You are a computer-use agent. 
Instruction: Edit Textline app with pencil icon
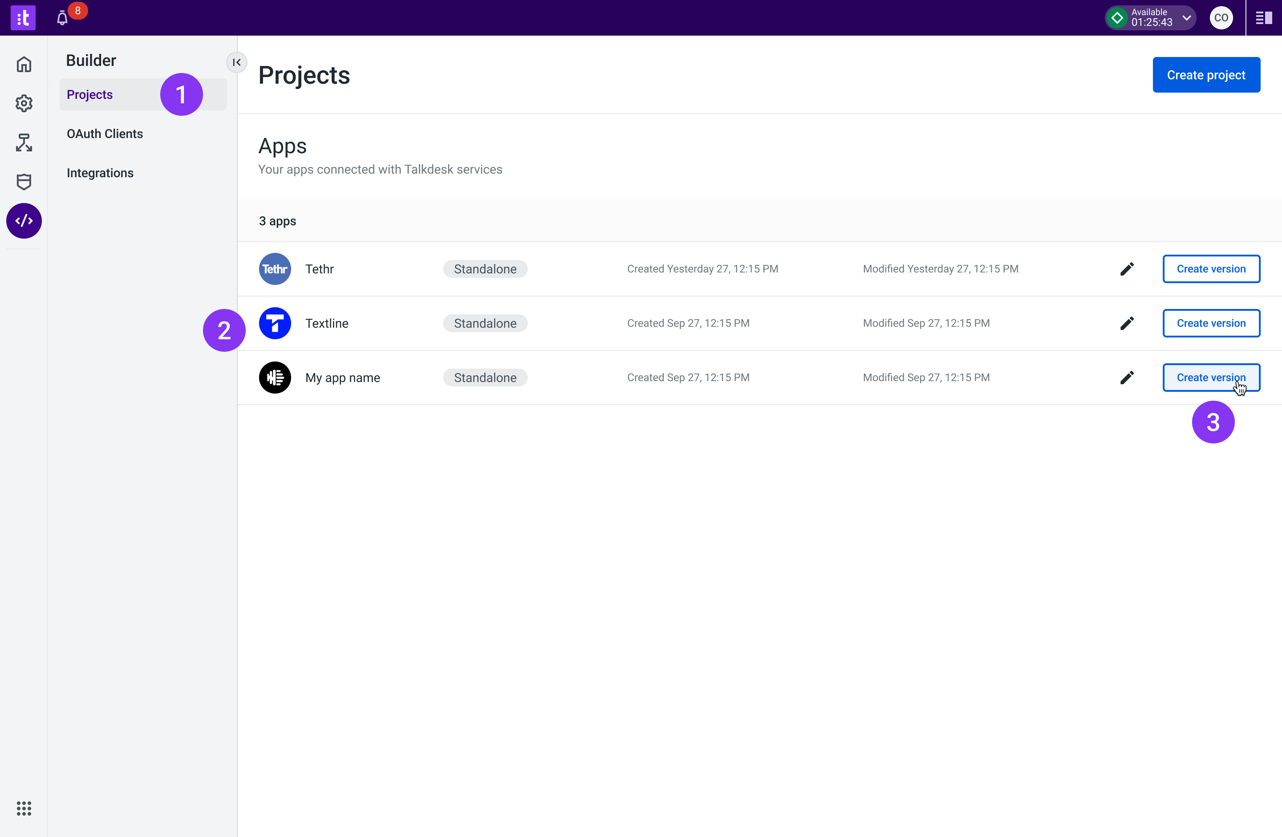(x=1127, y=323)
